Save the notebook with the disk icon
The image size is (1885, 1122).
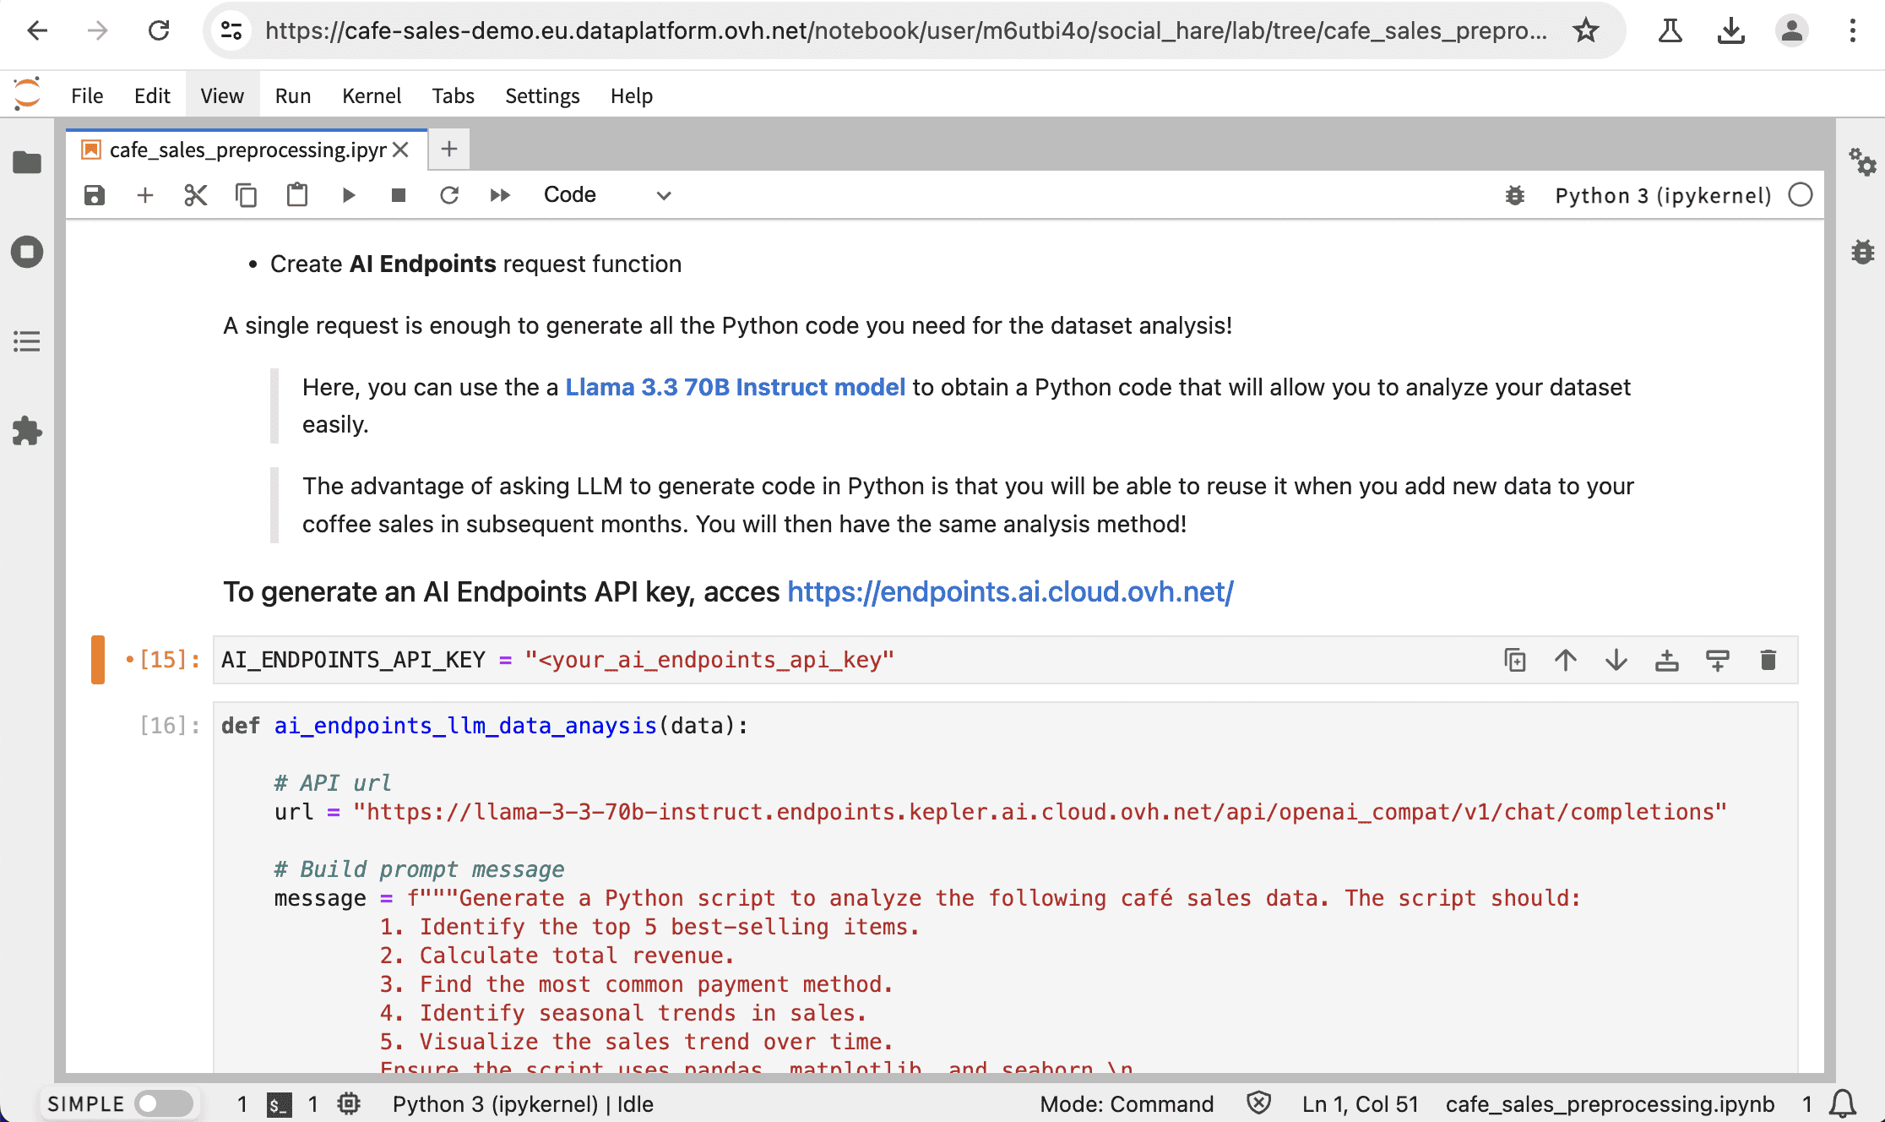[95, 195]
